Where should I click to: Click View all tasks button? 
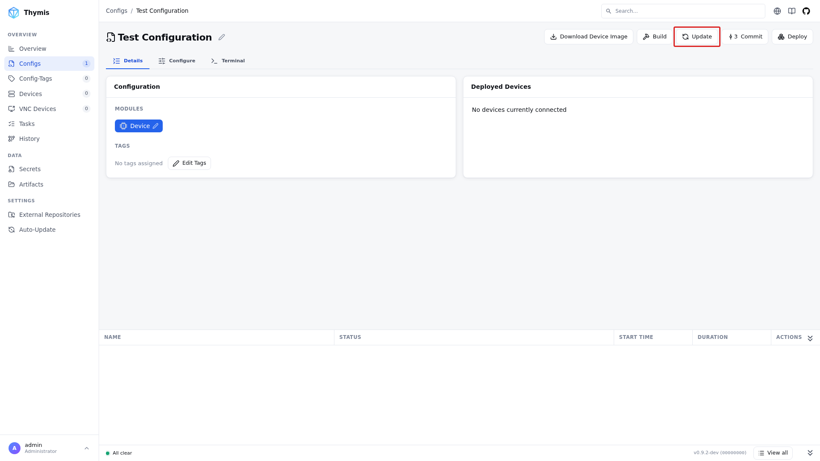[x=773, y=453]
